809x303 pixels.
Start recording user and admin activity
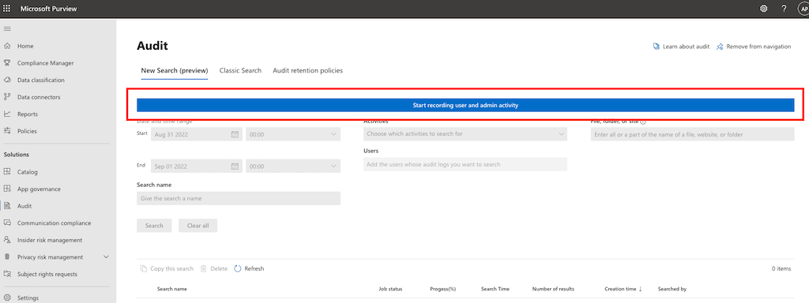[465, 105]
